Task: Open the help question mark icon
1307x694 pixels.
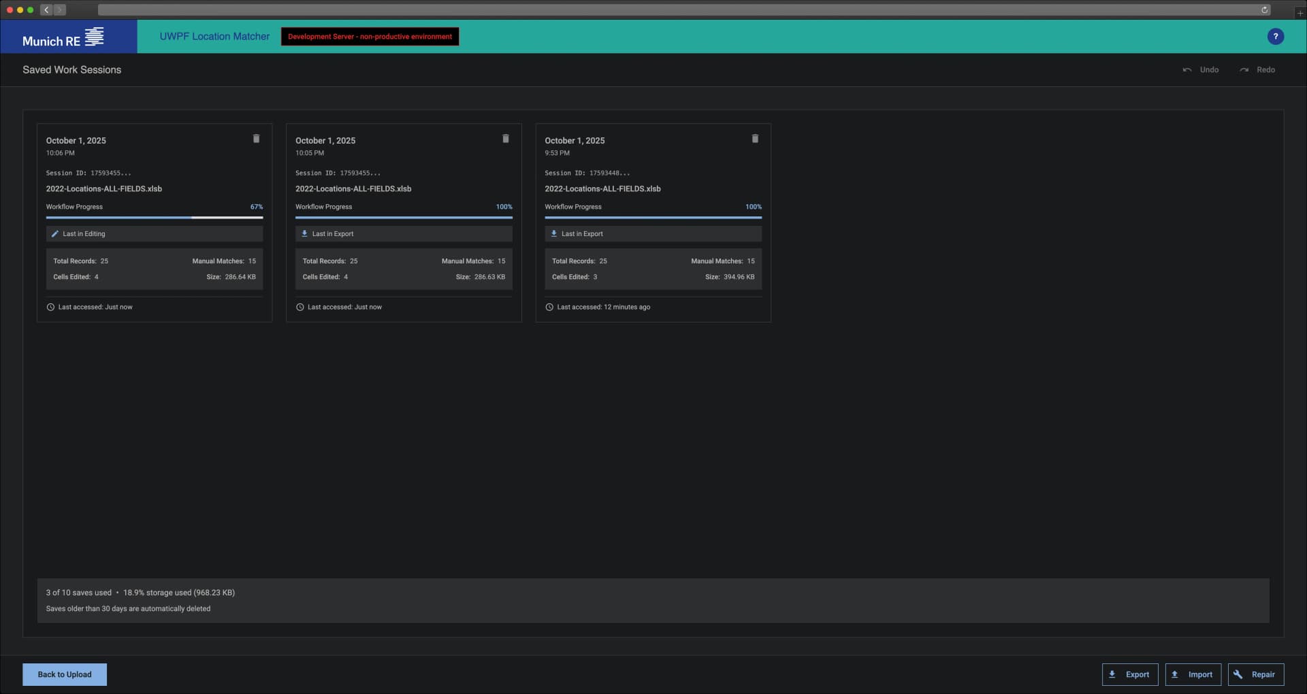Action: click(x=1275, y=37)
